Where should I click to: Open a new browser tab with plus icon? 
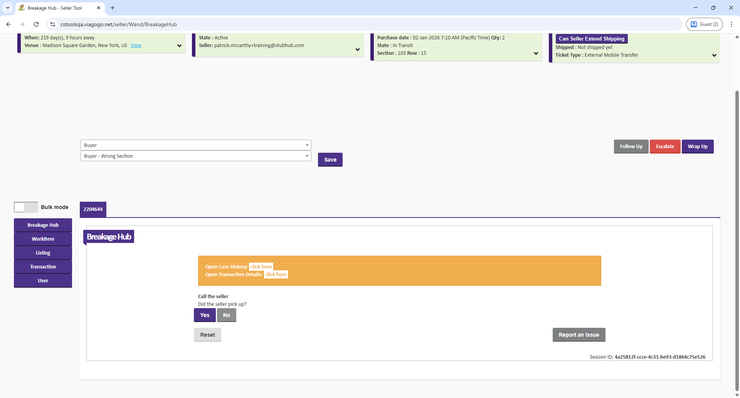click(x=113, y=8)
